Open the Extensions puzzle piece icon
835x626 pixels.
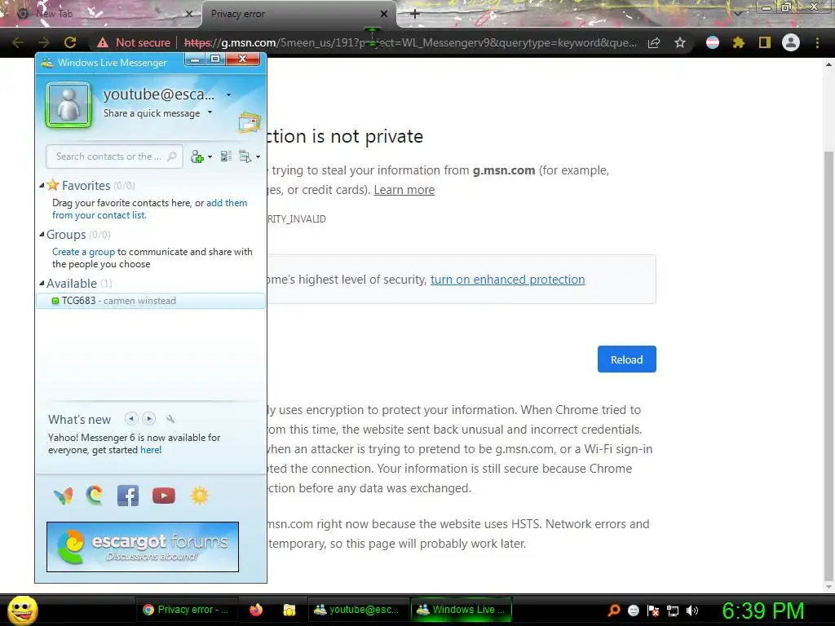click(x=739, y=42)
